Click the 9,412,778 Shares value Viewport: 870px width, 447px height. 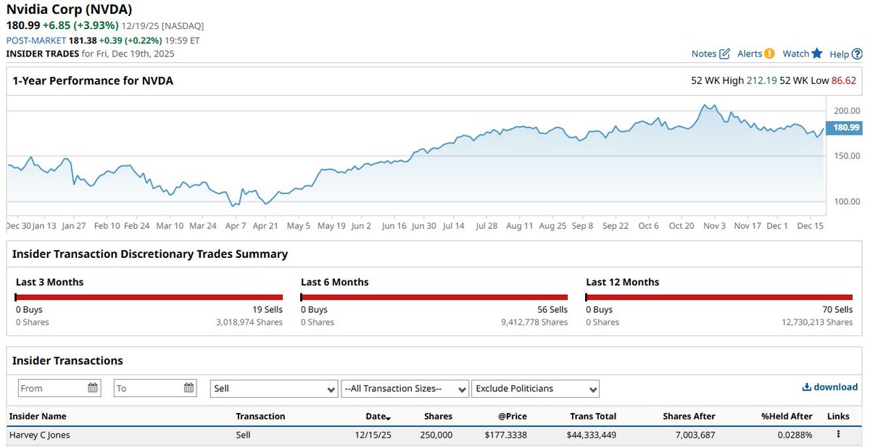[x=534, y=322]
